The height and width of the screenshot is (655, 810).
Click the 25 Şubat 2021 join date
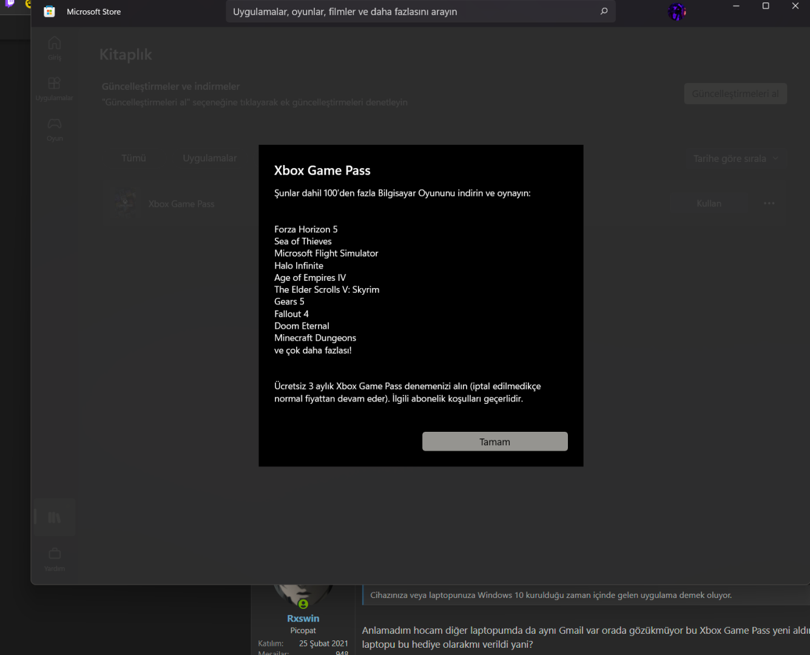pyautogui.click(x=323, y=643)
